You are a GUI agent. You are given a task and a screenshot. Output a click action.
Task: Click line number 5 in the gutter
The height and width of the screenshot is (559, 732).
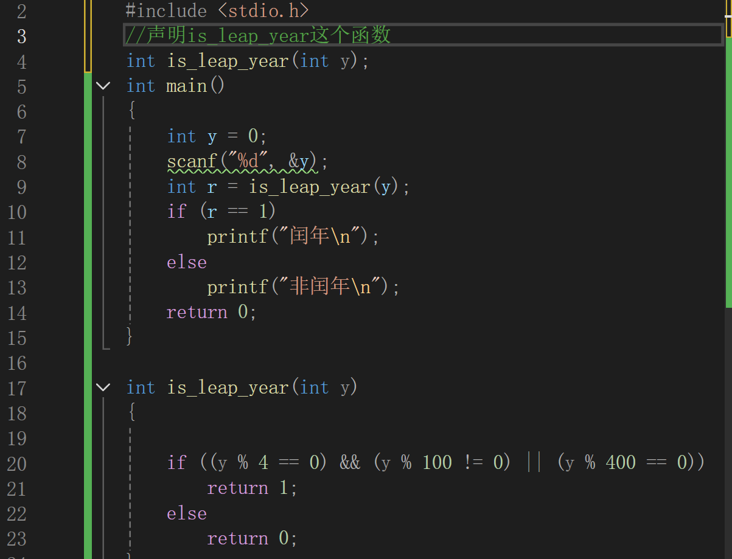pyautogui.click(x=21, y=87)
